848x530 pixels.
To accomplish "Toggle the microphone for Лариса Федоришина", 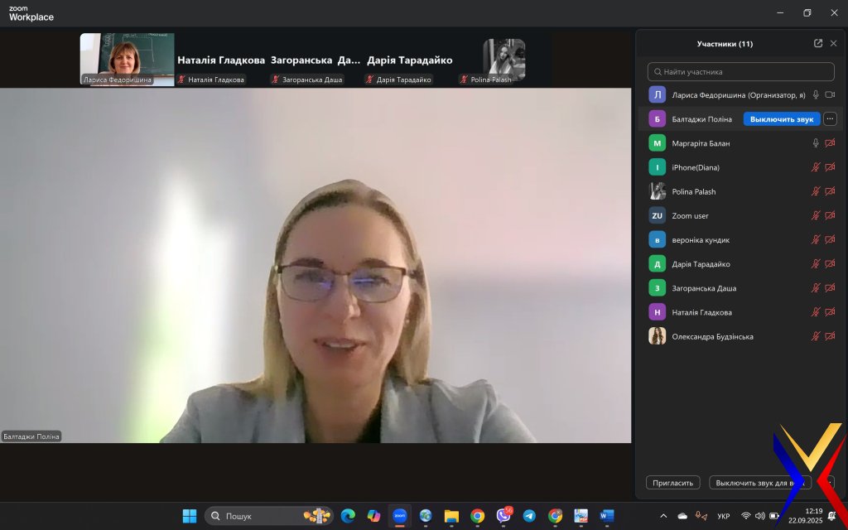I will point(816,95).
